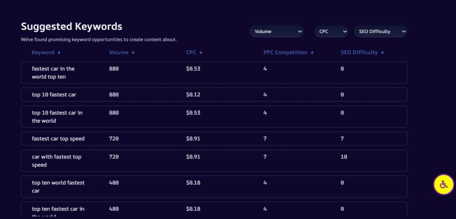Click sort arrow beside PPC Competition header
Screen dimensions: 456x219
pyautogui.click(x=312, y=52)
